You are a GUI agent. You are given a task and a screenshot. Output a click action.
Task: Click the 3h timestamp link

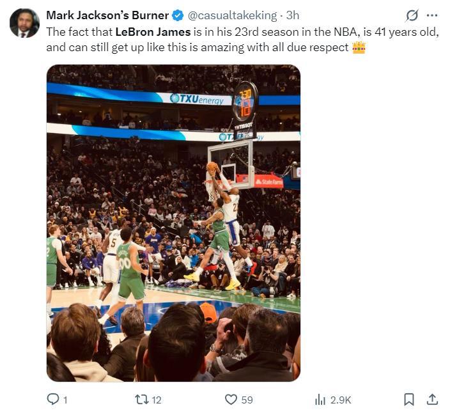pos(293,15)
